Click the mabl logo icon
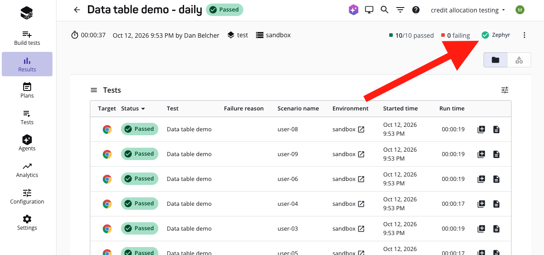This screenshot has width=544, height=255. point(27,13)
